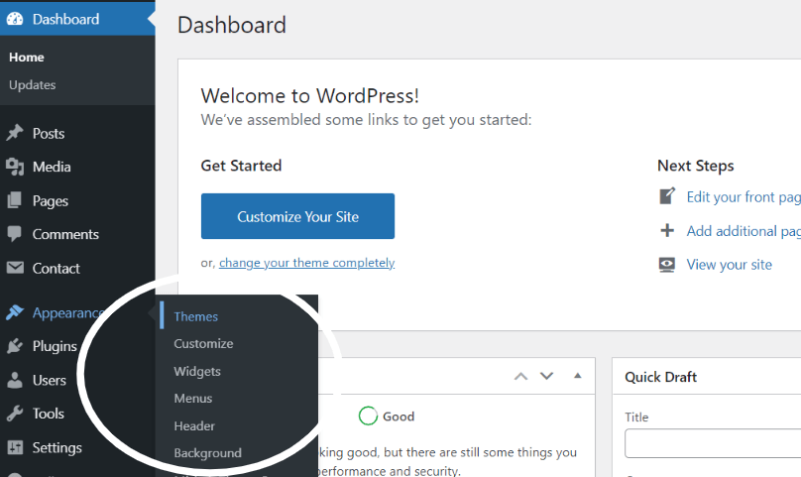Click the Media library icon
Viewport: 801px width, 477px height.
click(x=15, y=167)
